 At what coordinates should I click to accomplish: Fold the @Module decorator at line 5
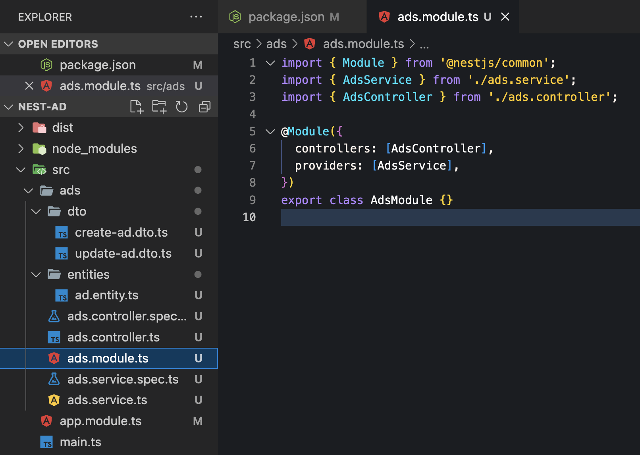(x=270, y=131)
